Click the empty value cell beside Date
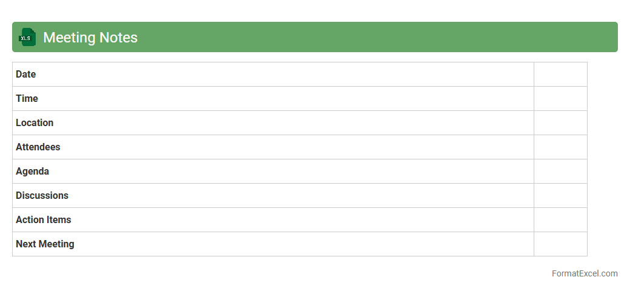Screen dimensions: 630x291 click(x=560, y=75)
